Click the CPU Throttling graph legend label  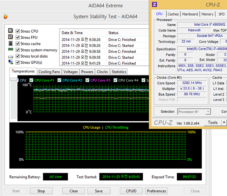pyautogui.click(x=117, y=127)
